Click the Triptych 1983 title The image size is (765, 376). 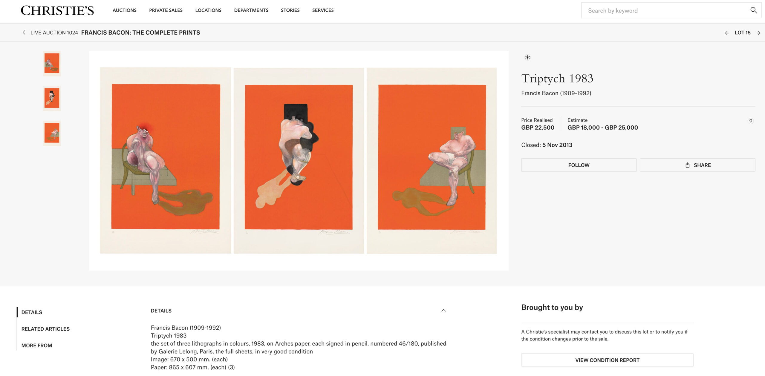[557, 79]
